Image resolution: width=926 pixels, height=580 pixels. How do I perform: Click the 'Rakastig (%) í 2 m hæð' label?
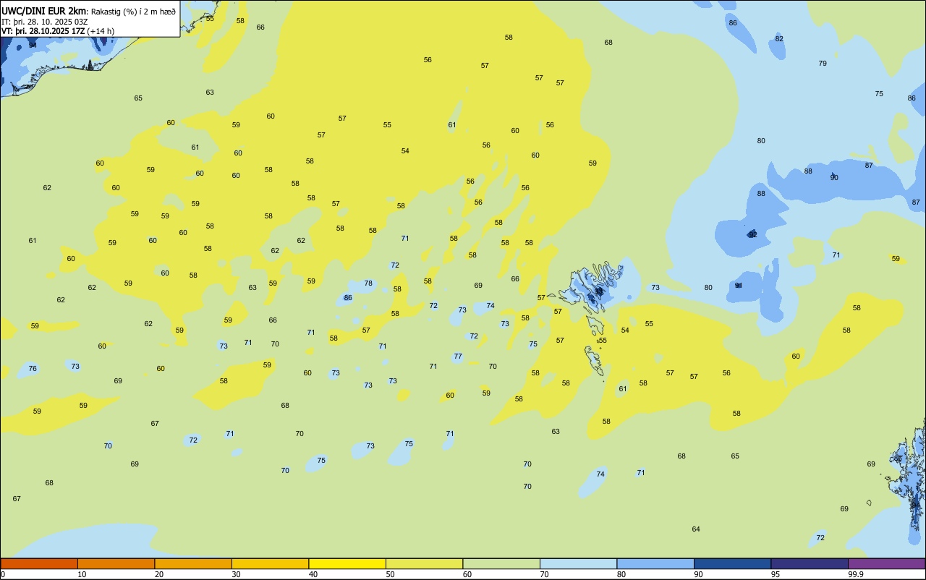(x=133, y=11)
